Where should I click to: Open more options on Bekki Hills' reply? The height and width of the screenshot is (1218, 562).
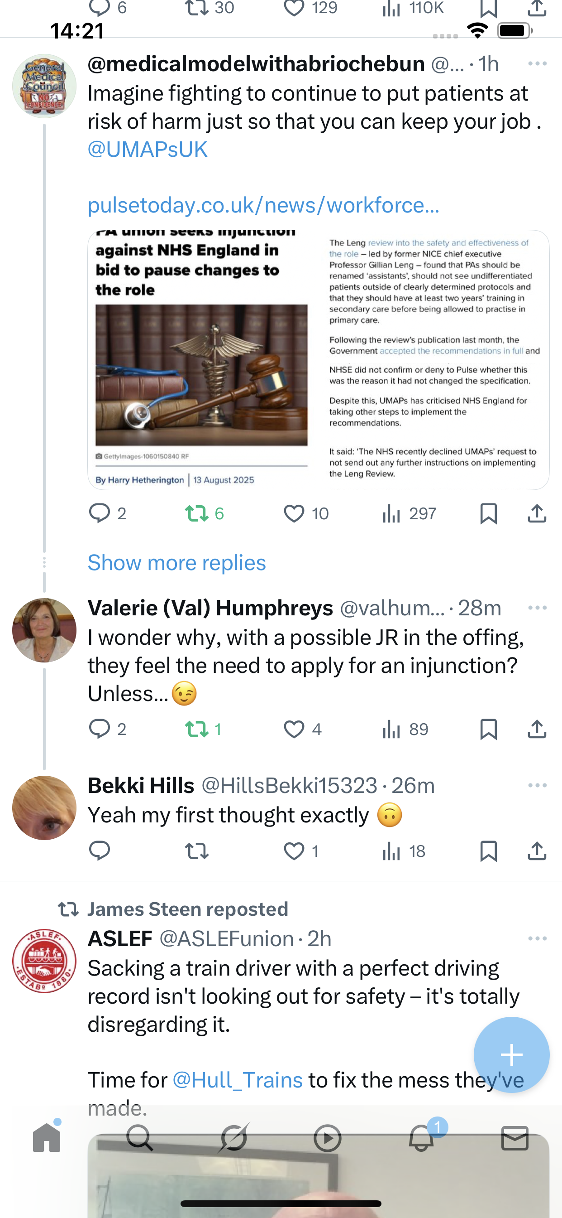(x=537, y=785)
